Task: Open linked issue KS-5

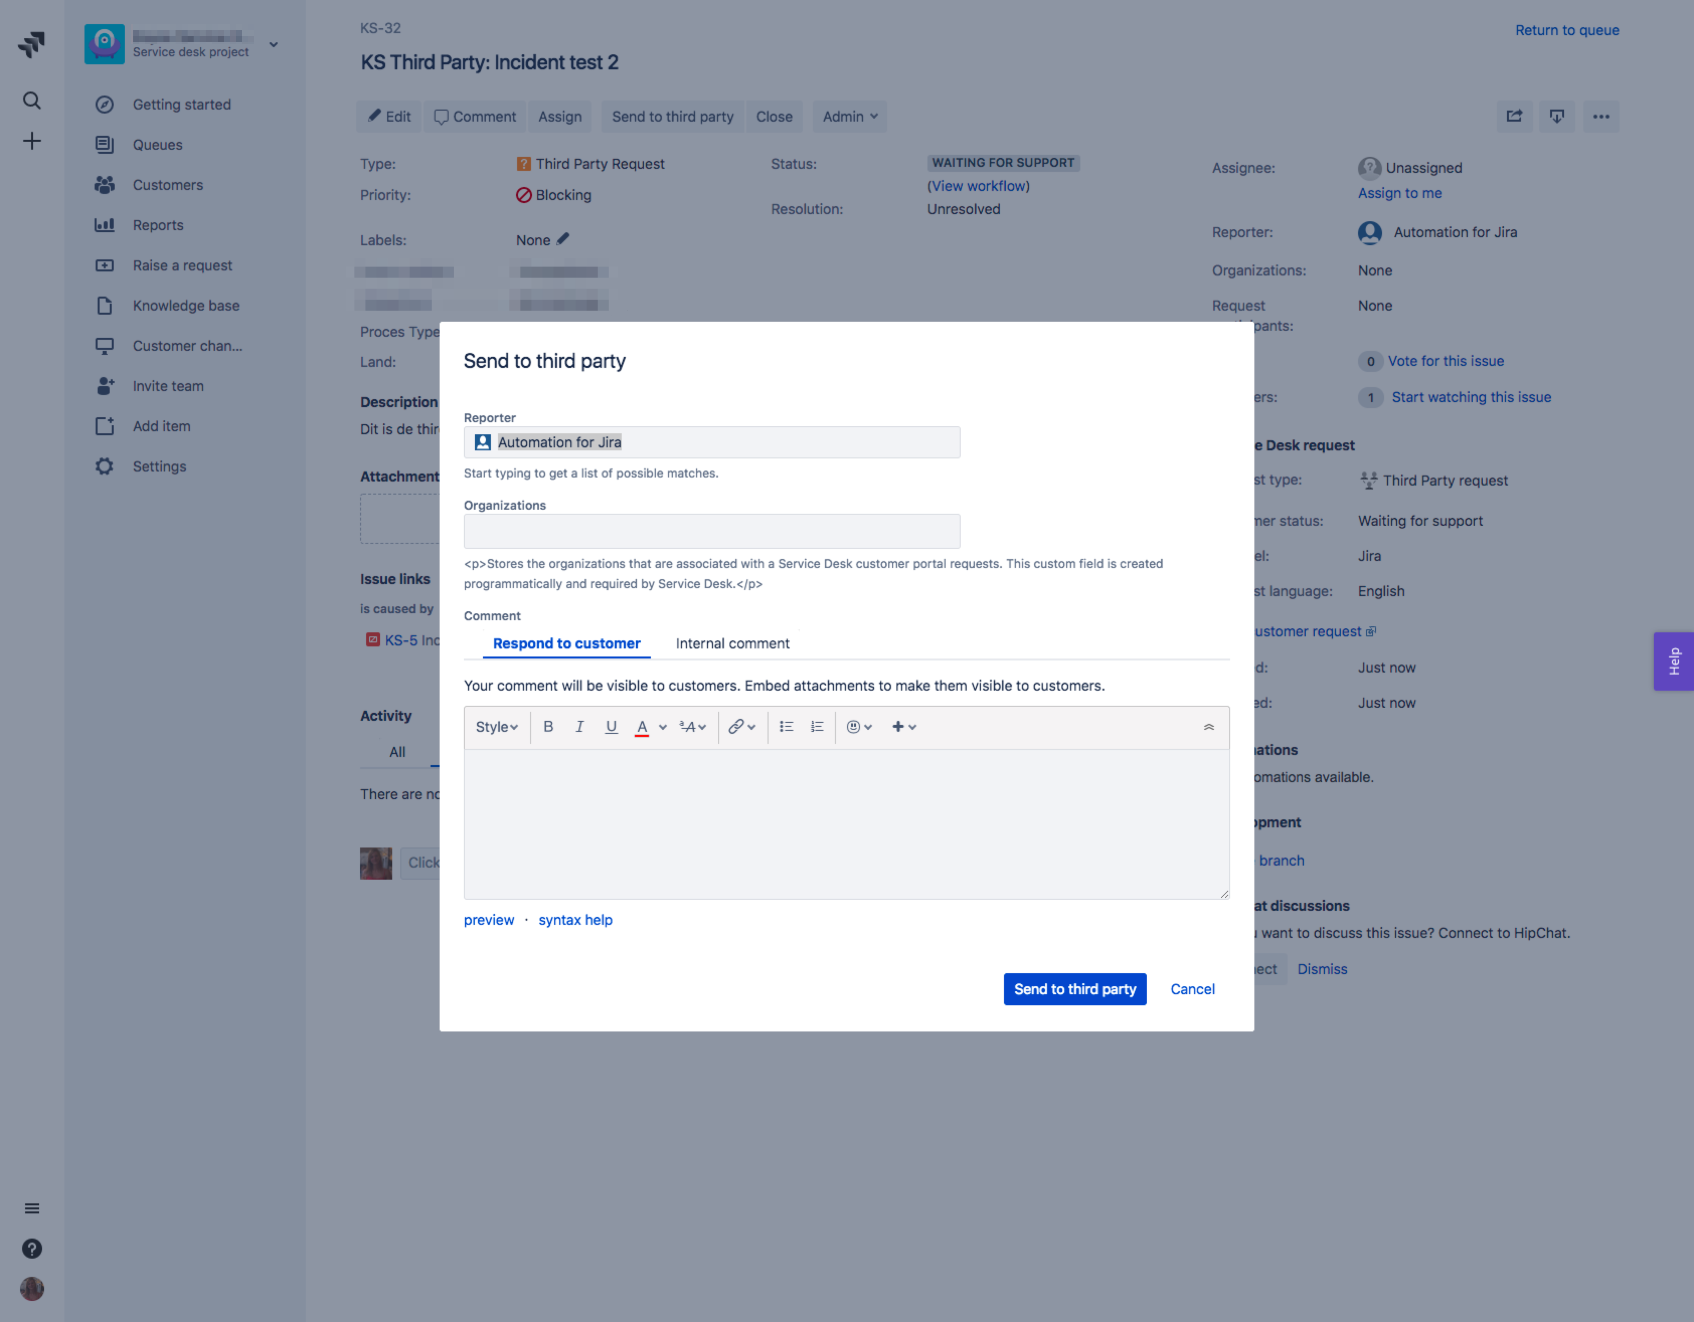Action: click(x=402, y=640)
